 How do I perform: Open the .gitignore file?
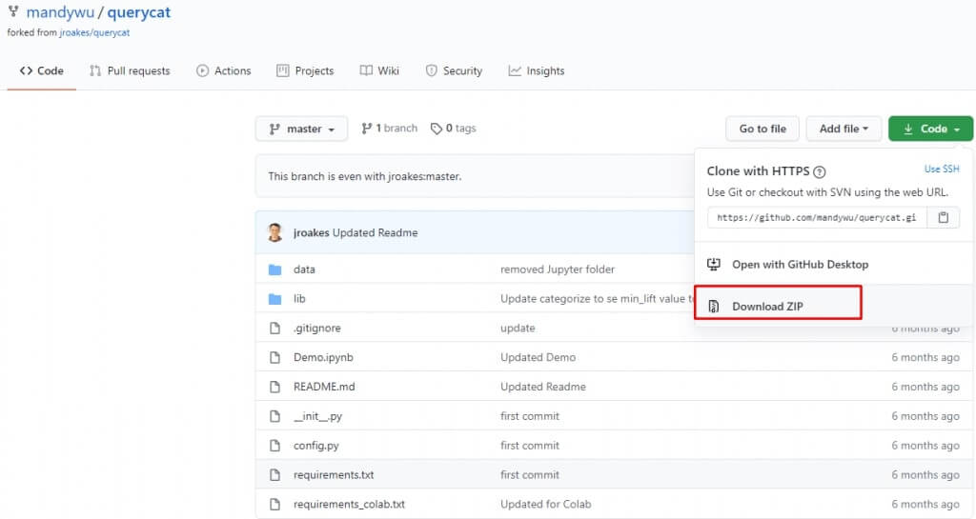coord(316,329)
